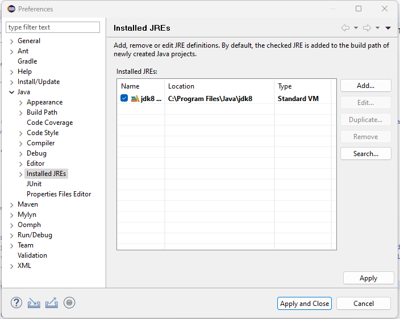Click the Apply button

368,278
